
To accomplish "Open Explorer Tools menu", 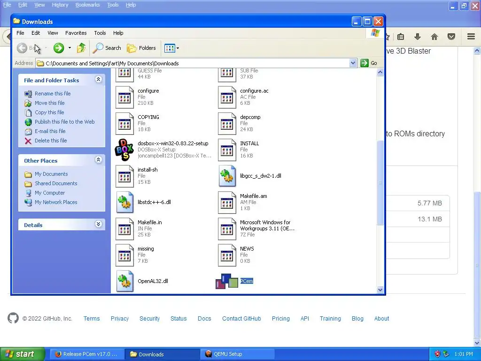I will (x=100, y=33).
